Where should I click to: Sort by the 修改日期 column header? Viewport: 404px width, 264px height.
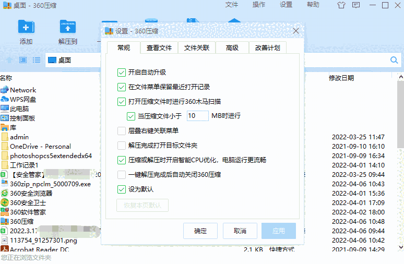pyautogui.click(x=341, y=78)
